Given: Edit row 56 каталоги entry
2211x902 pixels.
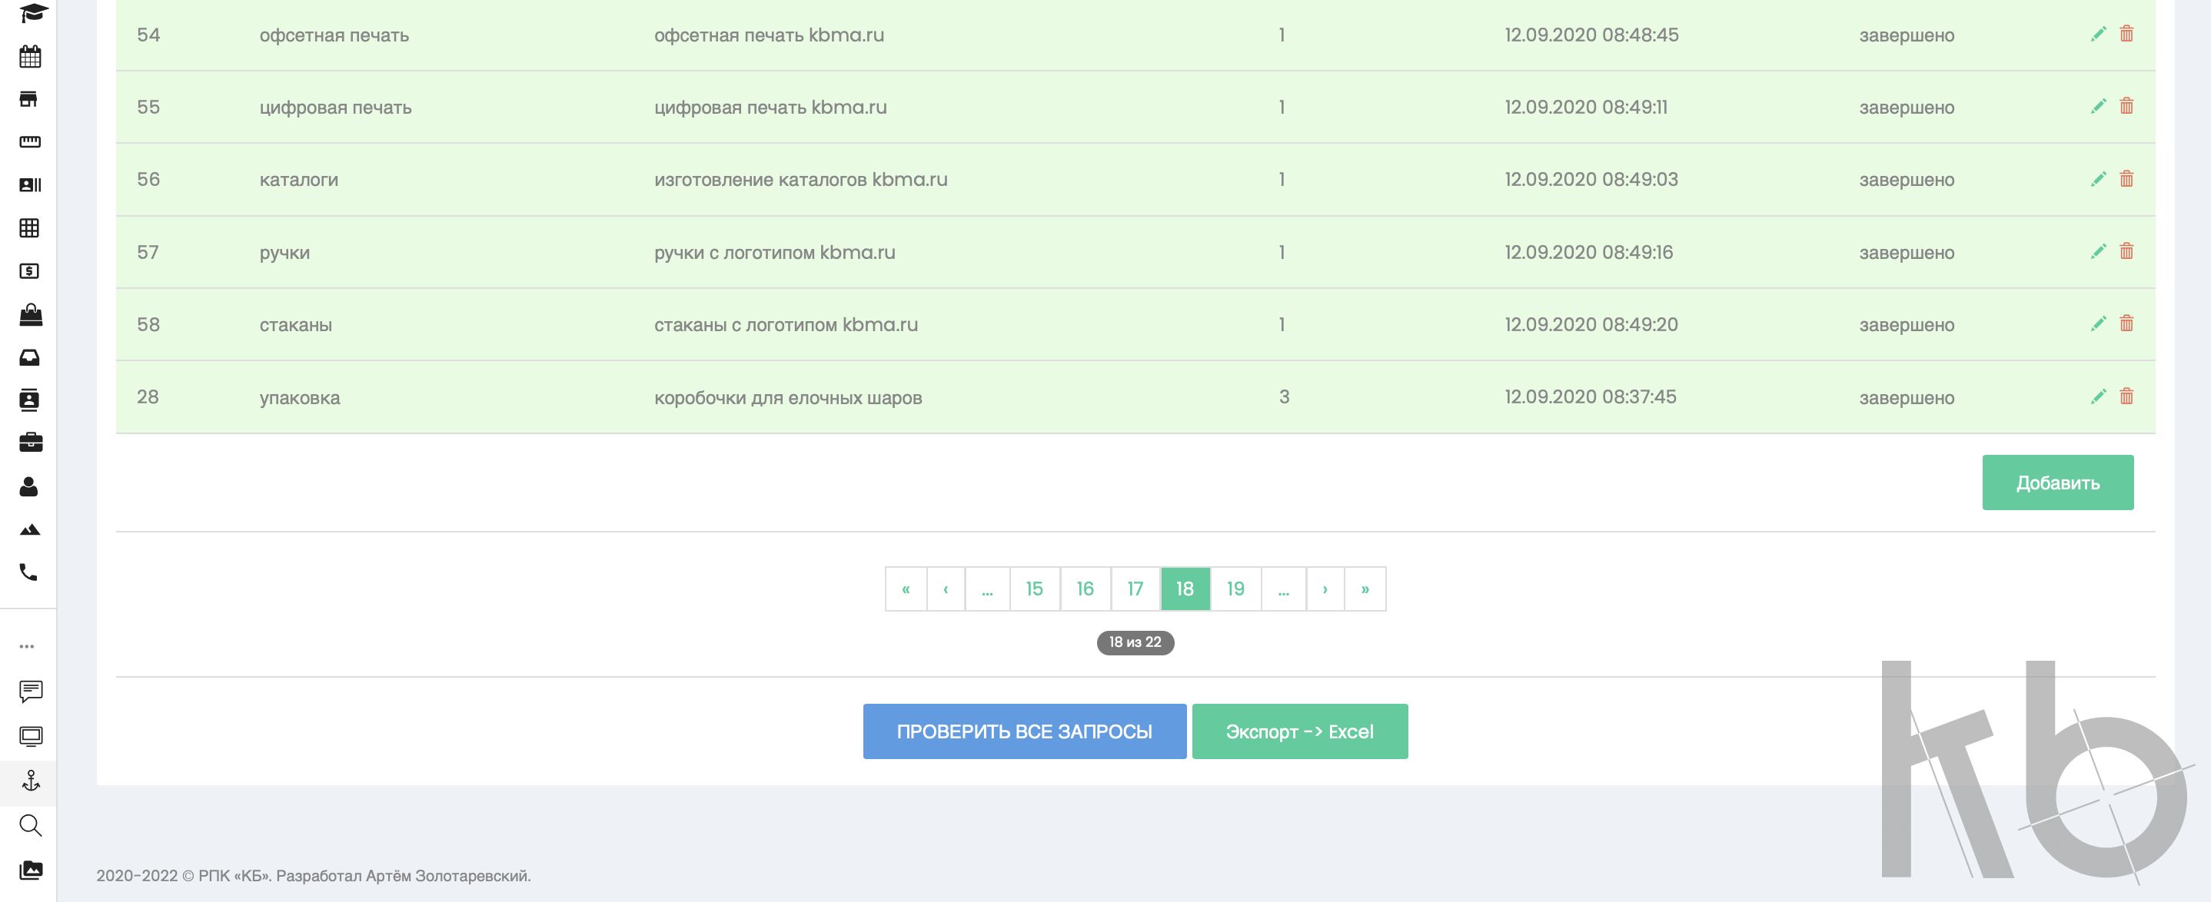Looking at the screenshot, I should pyautogui.click(x=2098, y=179).
